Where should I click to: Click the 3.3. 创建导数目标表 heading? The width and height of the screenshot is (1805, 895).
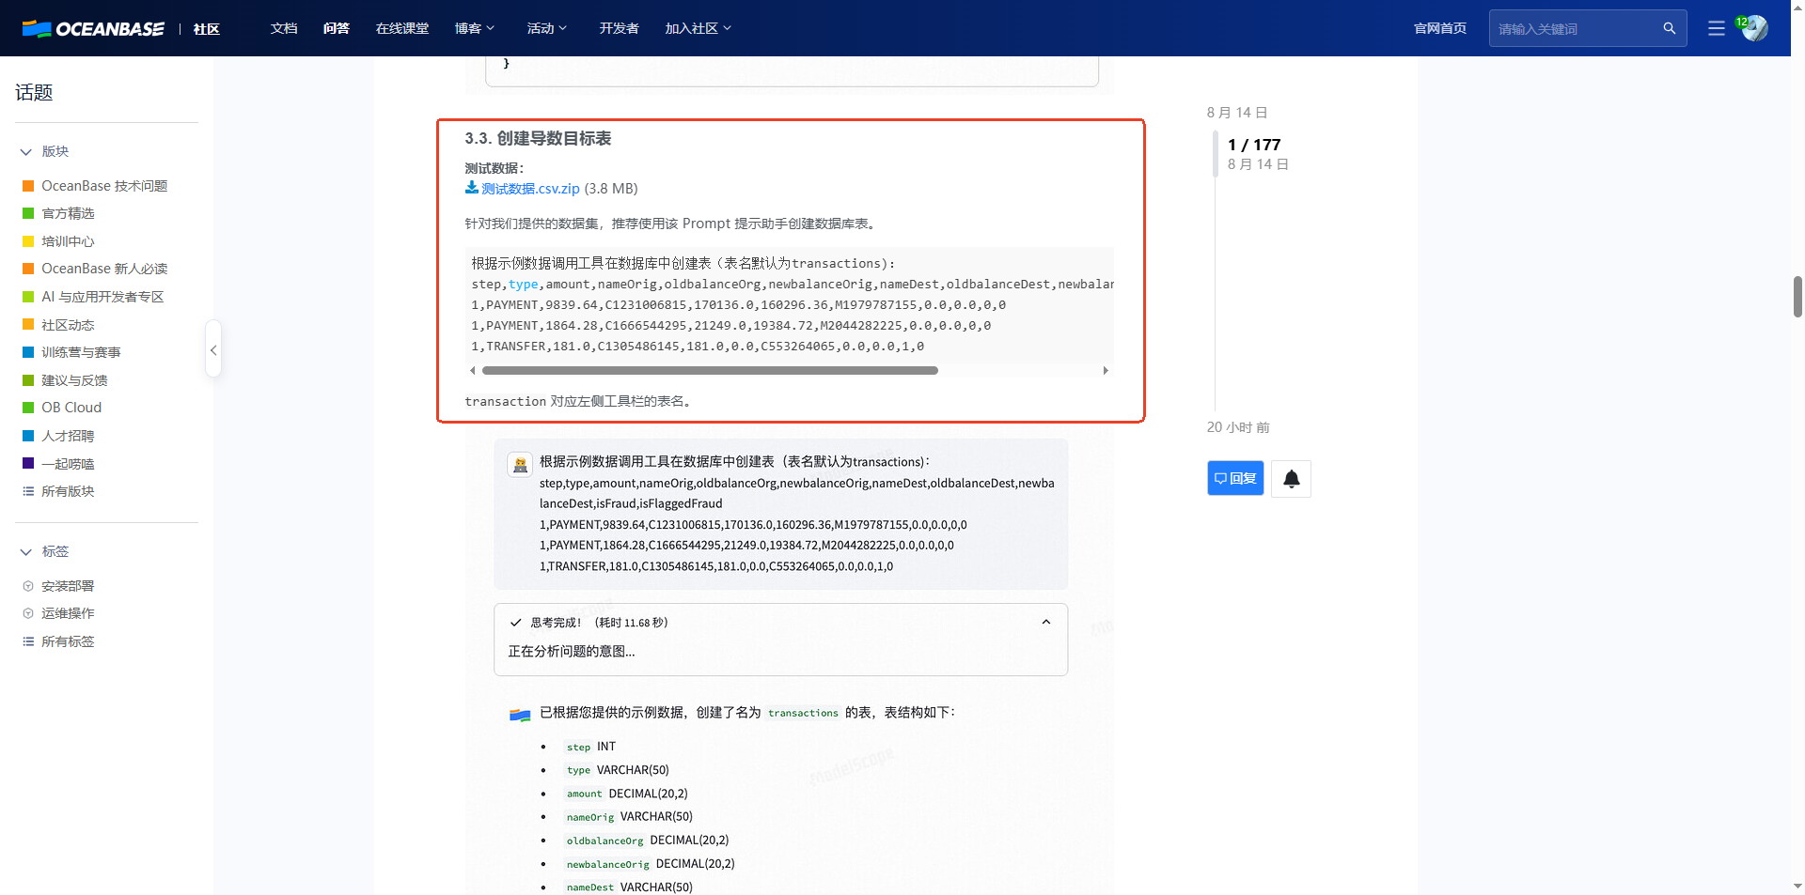pos(538,138)
